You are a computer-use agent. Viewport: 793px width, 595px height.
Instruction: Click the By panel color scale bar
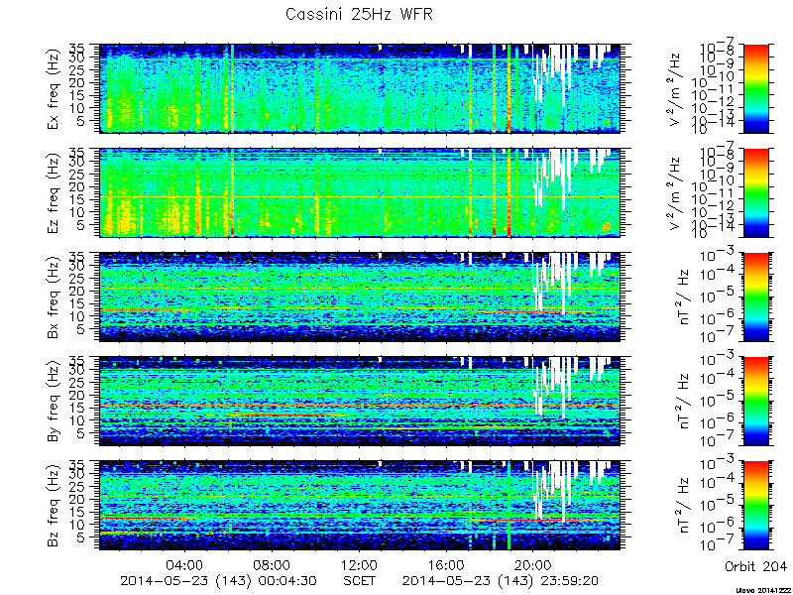(756, 402)
